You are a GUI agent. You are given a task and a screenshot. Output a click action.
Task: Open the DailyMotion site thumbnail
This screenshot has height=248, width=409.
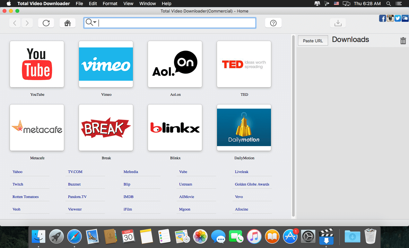pos(244,128)
